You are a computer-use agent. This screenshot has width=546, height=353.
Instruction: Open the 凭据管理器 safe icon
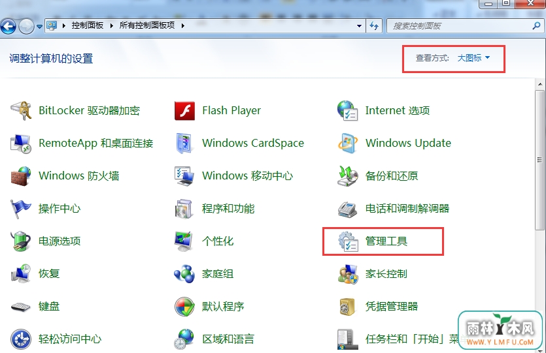tap(347, 307)
